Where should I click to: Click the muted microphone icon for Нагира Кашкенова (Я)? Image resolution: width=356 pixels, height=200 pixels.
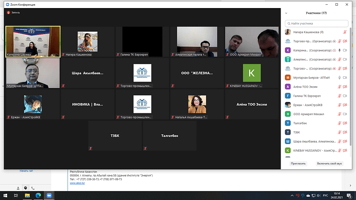(345, 32)
